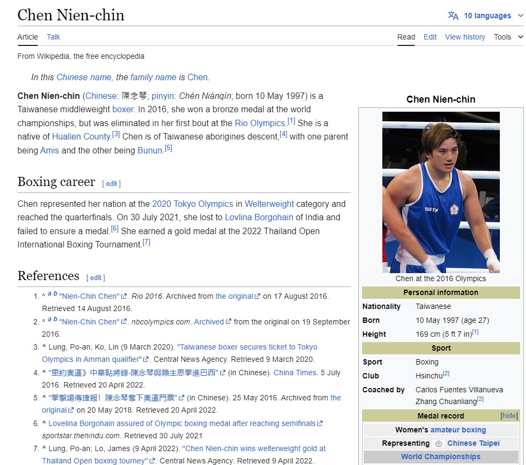Go to the Hualien County article
The image size is (526, 465).
point(81,137)
